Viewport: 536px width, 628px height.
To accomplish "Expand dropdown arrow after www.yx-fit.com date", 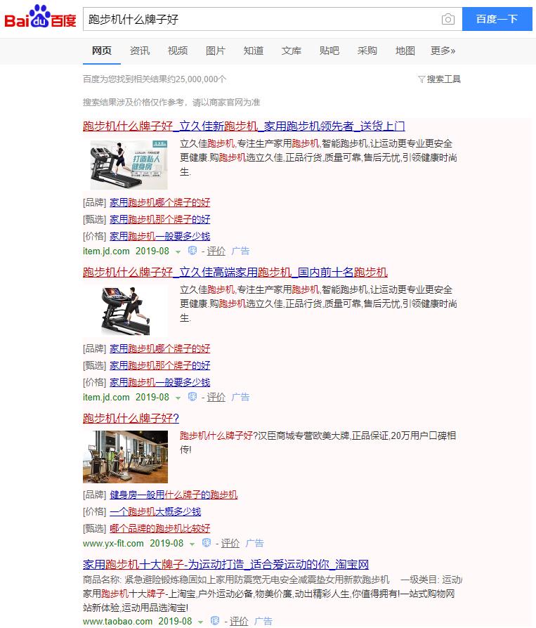I will (192, 544).
